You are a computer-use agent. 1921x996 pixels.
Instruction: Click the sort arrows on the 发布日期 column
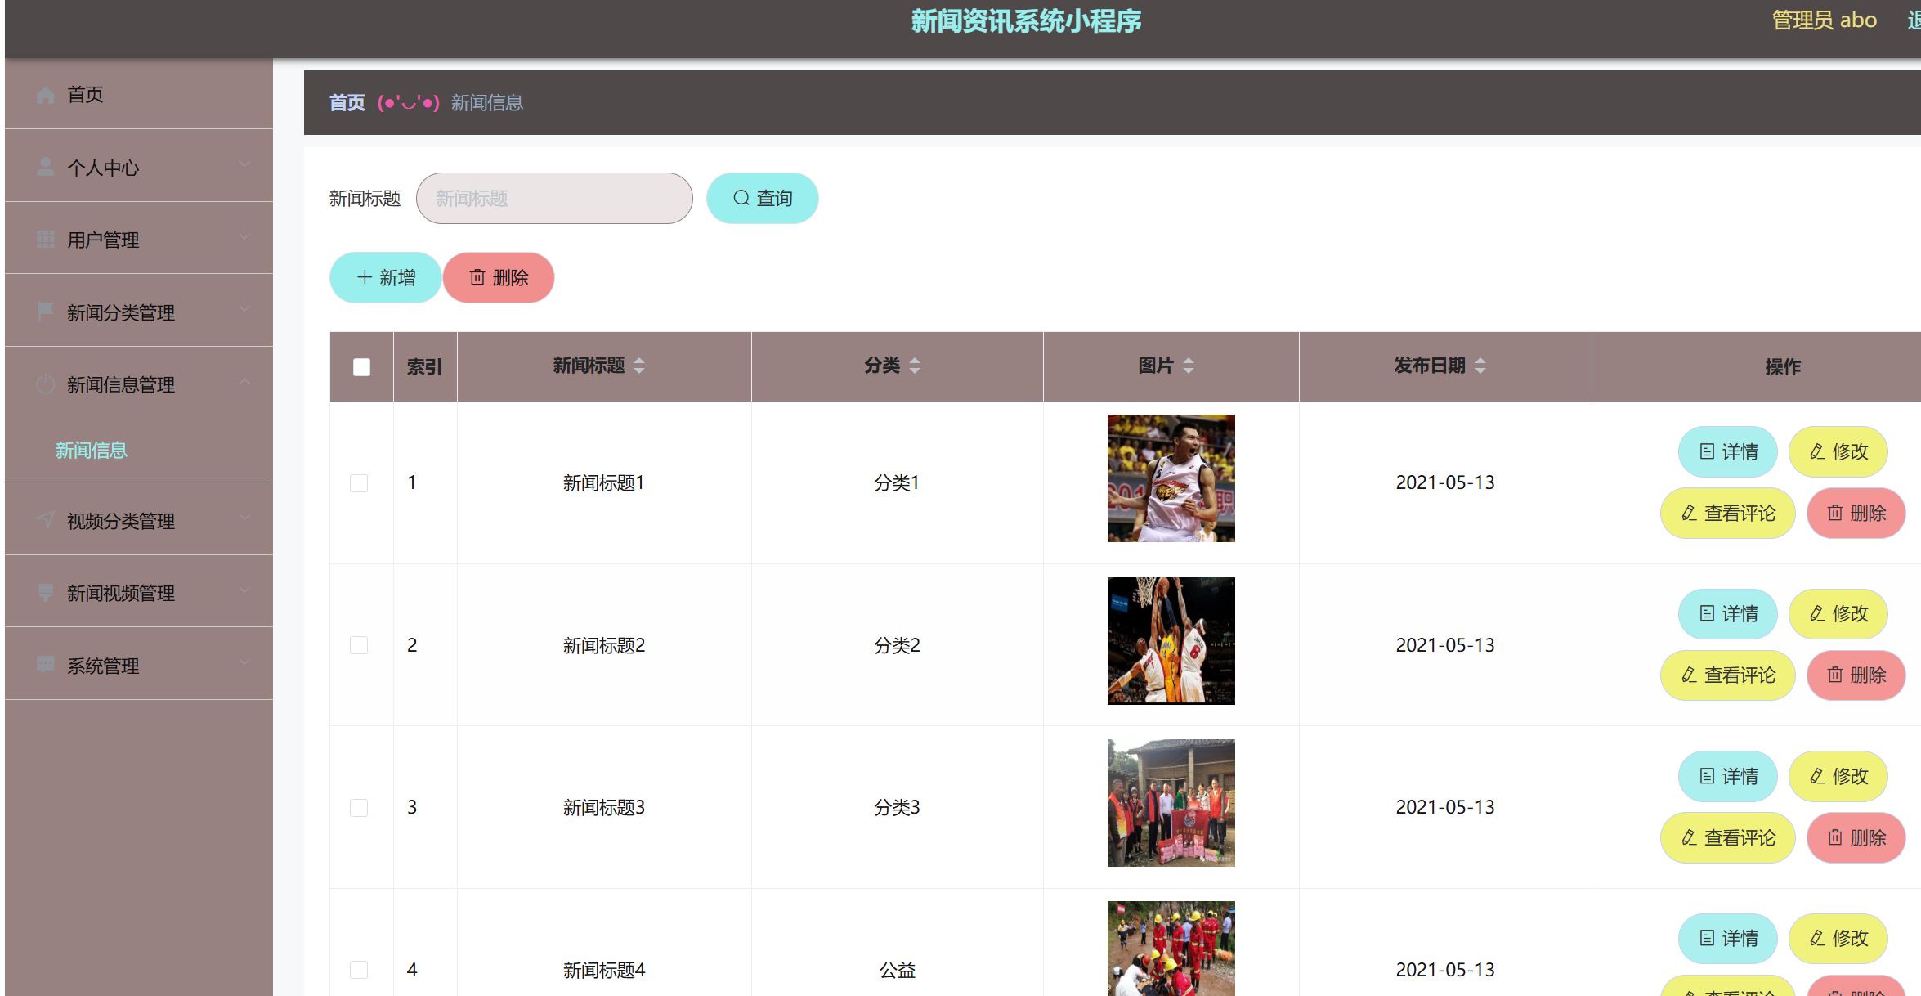tap(1480, 366)
